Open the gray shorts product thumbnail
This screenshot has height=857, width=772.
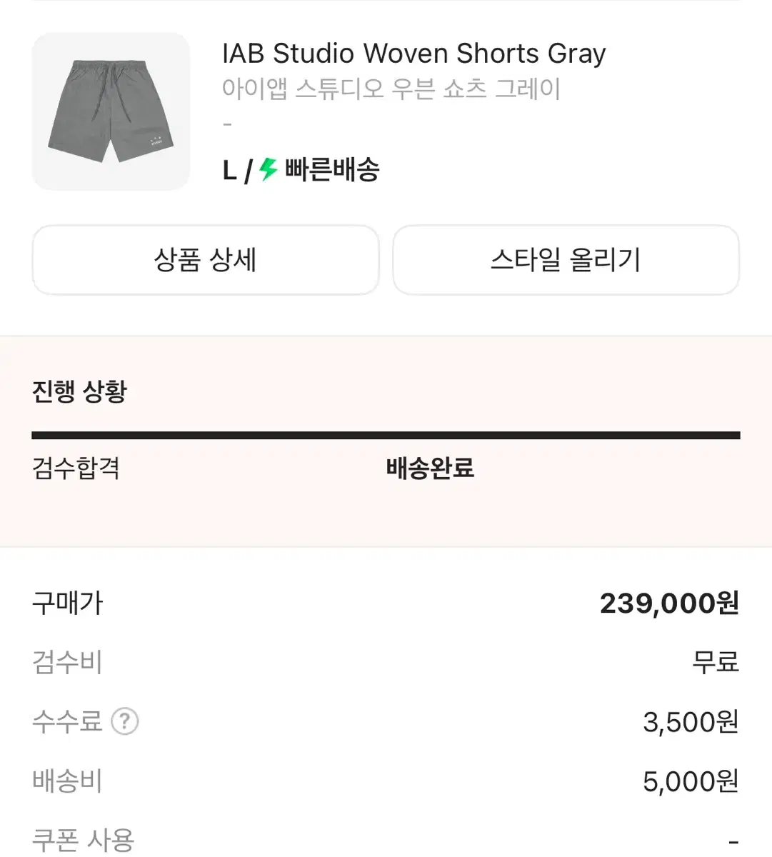(x=111, y=111)
